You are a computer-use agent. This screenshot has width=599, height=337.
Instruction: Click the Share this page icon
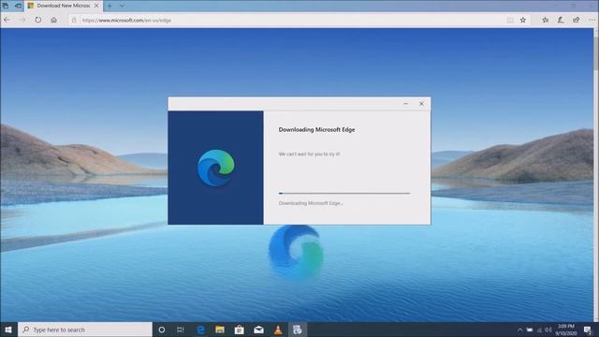click(x=576, y=20)
